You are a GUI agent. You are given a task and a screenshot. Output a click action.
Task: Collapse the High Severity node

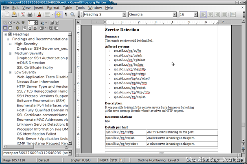click(x=10, y=44)
